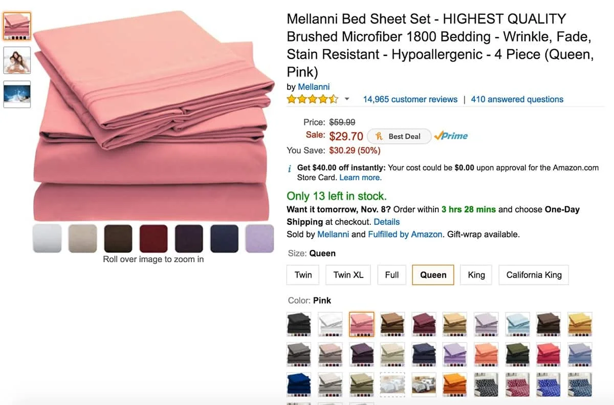Choose the King size option
The height and width of the screenshot is (405, 614).
pyautogui.click(x=476, y=275)
